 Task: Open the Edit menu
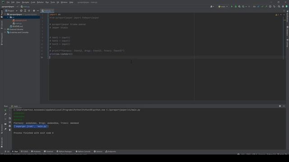(13, 2)
